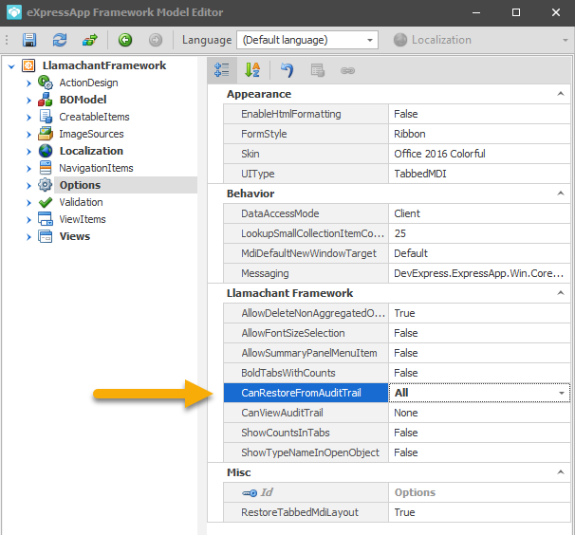Screen dimensions: 575x535
Task: Sort properties alphabetically with A-Z icon
Action: point(252,69)
